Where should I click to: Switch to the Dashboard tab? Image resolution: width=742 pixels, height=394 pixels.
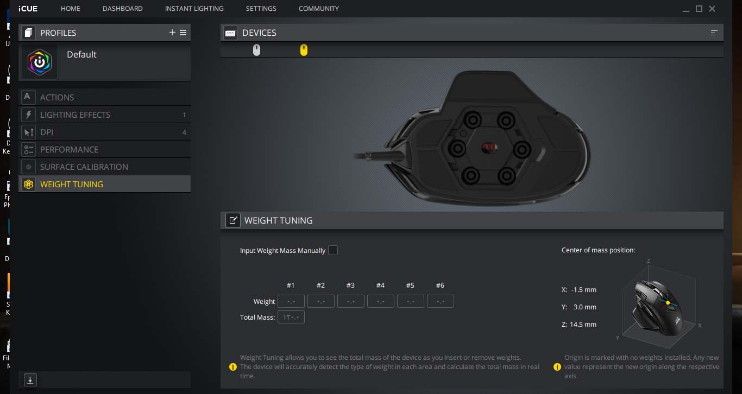(122, 9)
